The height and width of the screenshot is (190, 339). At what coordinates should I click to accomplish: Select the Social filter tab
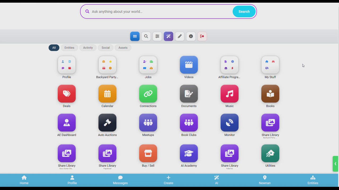coord(105,48)
